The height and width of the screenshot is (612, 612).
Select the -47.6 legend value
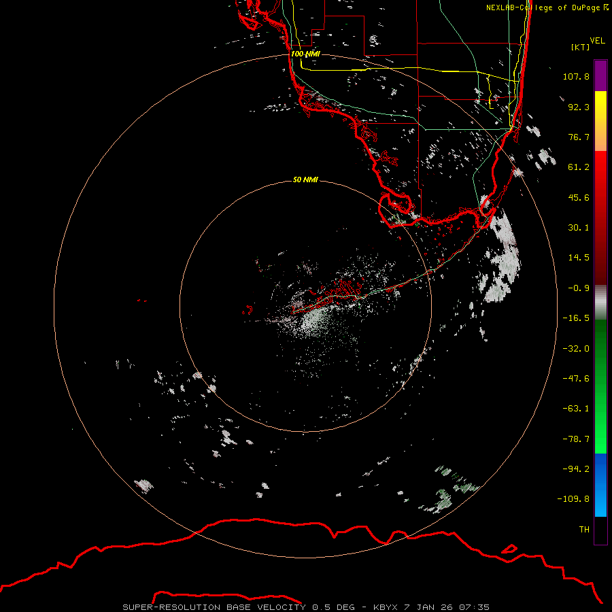click(576, 379)
